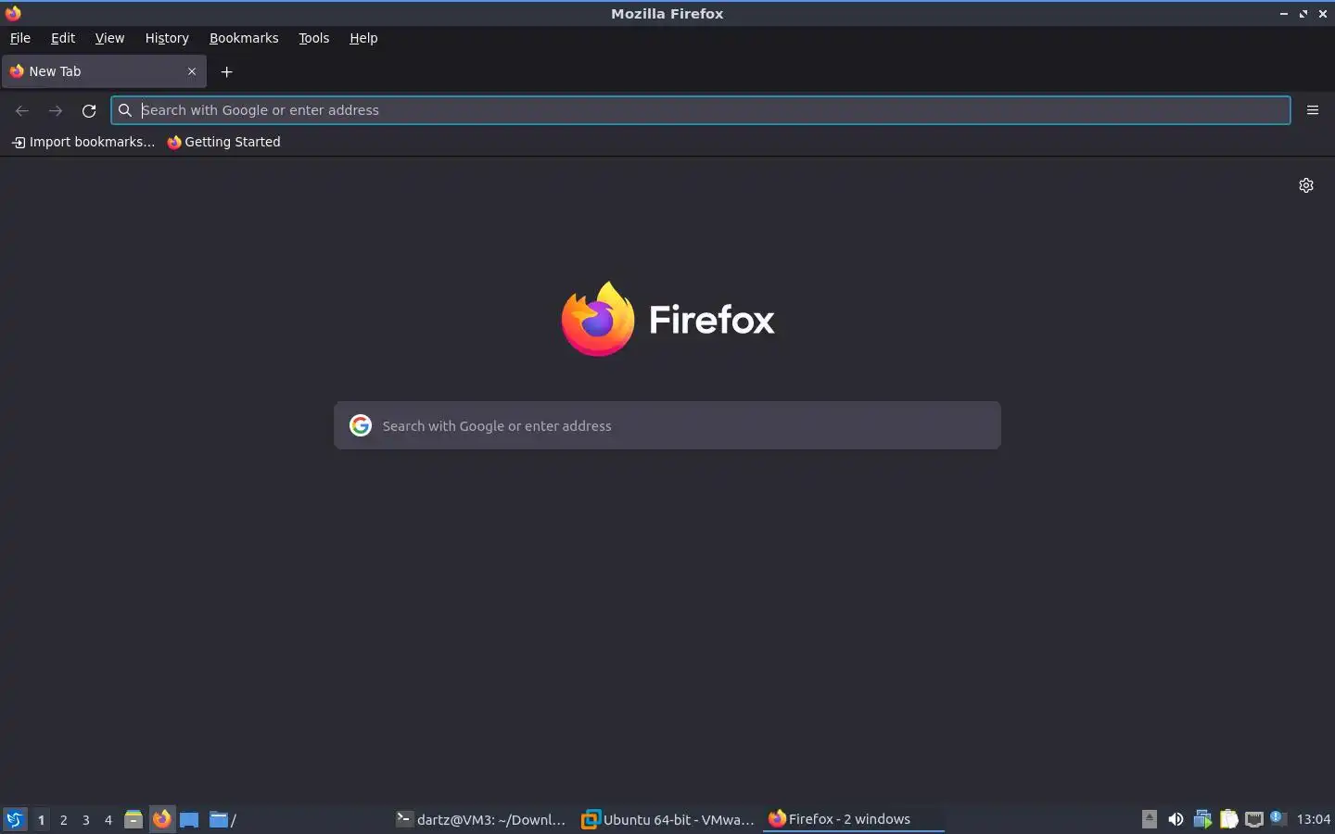Open the root folder launcher in taskbar
This screenshot has width=1335, height=834.
[x=222, y=819]
